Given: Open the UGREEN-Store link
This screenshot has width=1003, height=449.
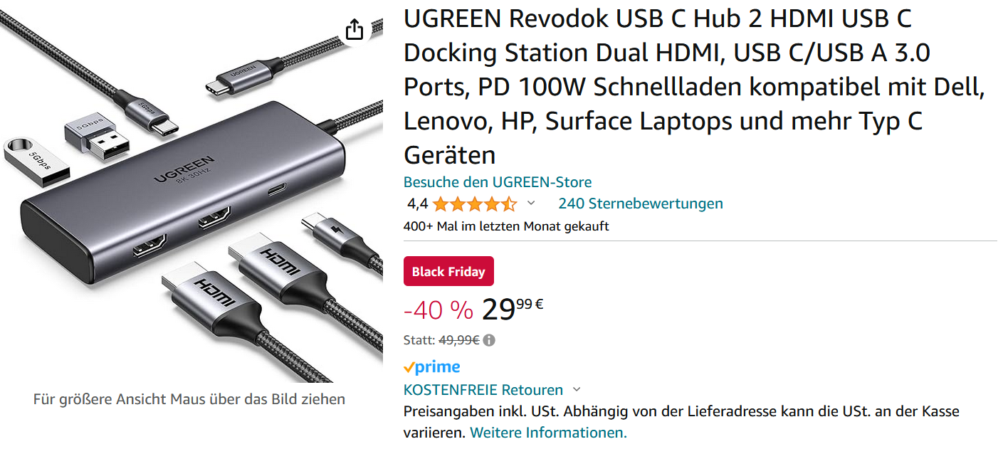Looking at the screenshot, I should point(498,182).
